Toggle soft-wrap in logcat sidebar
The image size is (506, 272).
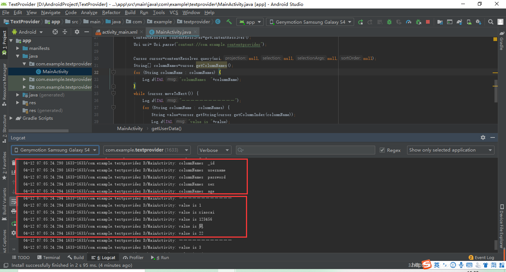click(14, 201)
